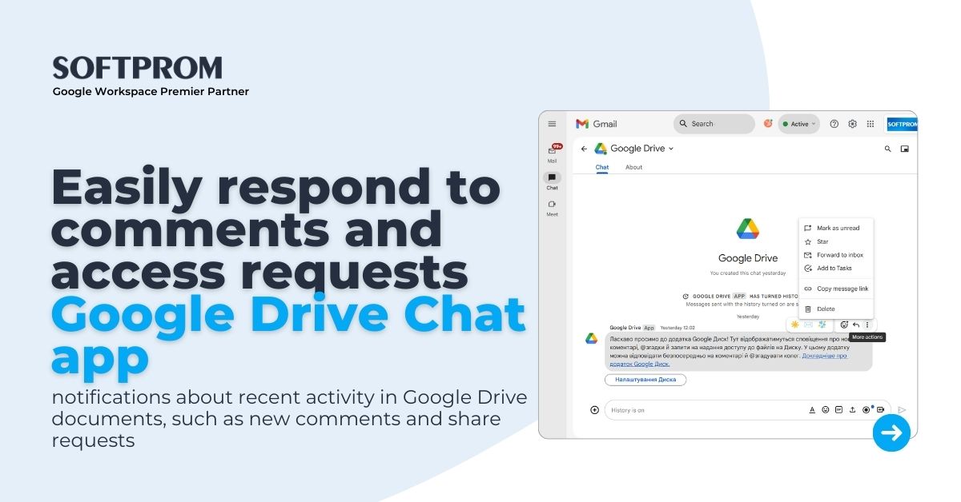Go back with the arrow beside Google Drive
This screenshot has height=502, width=961.
[x=584, y=149]
